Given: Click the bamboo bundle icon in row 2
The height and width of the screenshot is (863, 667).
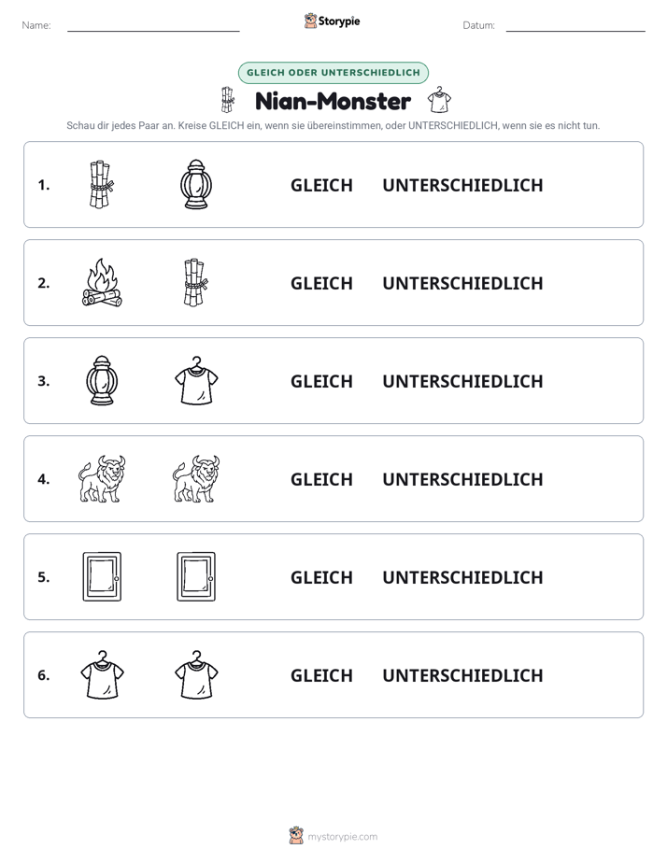Looking at the screenshot, I should pyautogui.click(x=196, y=282).
